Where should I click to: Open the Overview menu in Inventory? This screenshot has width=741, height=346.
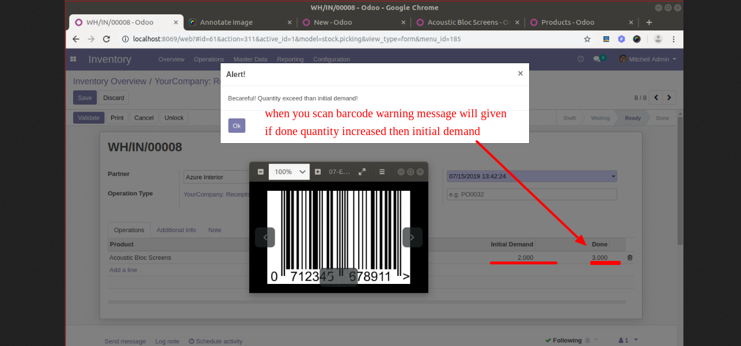(172, 59)
